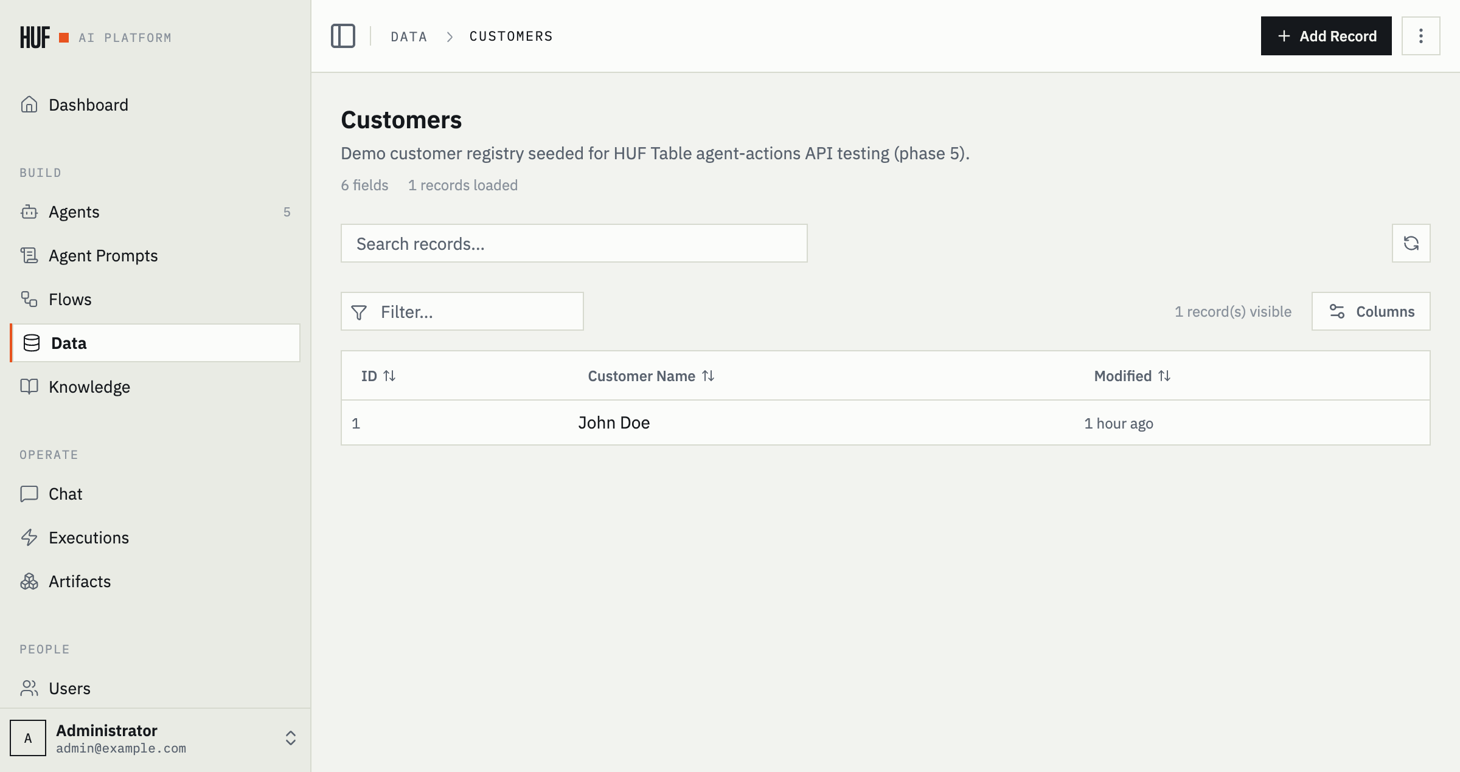Select the Data menu item
Image resolution: width=1460 pixels, height=772 pixels.
[155, 343]
